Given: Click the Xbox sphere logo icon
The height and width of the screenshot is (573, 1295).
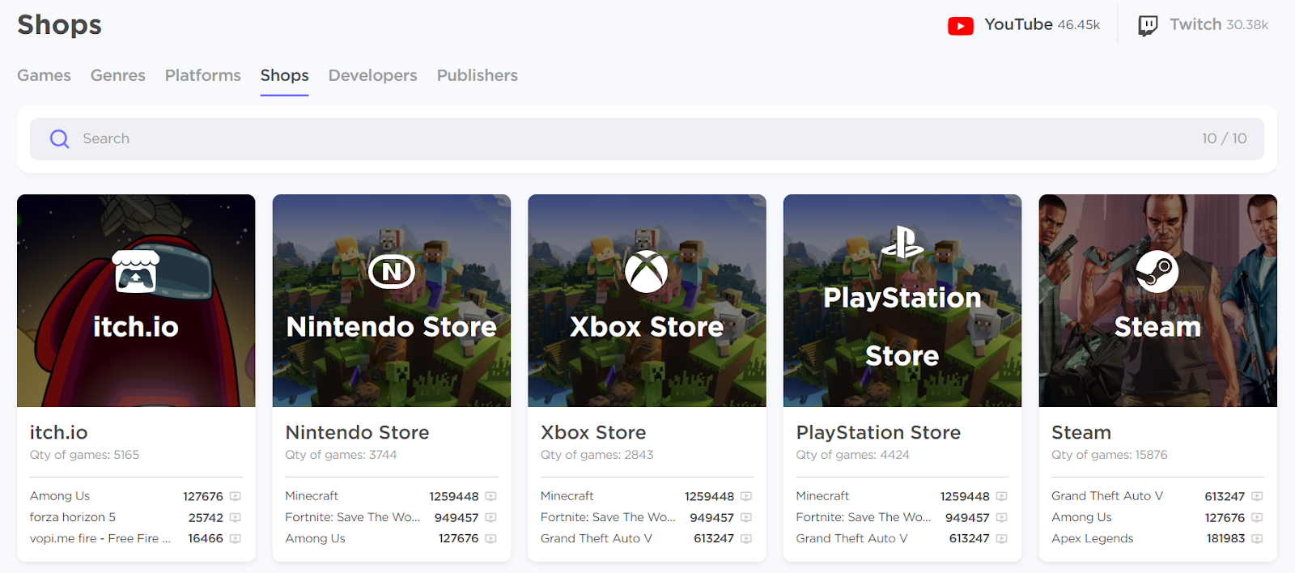Looking at the screenshot, I should coord(647,271).
